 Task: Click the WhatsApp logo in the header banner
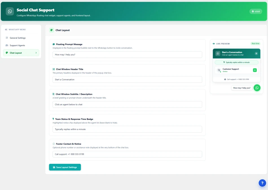pyautogui.click(x=10, y=12)
